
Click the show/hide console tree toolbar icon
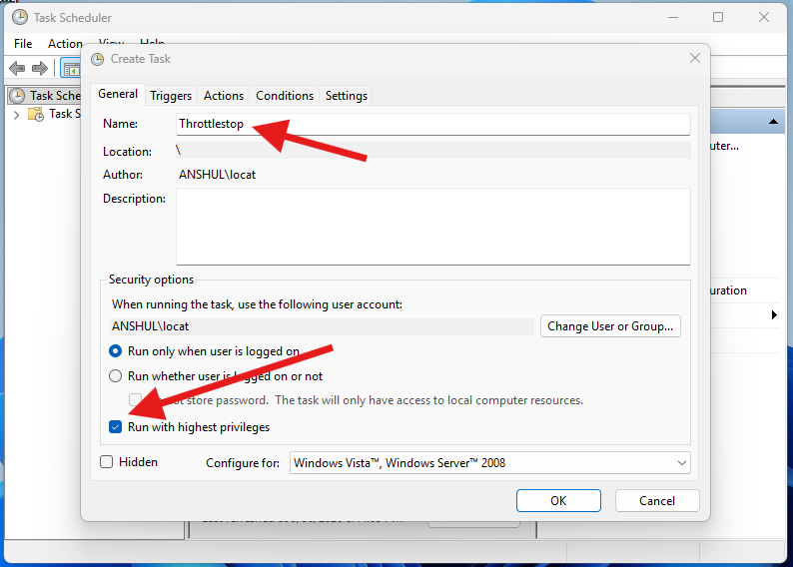click(71, 68)
